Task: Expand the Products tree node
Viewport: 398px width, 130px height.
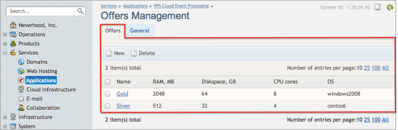Action: (5, 44)
